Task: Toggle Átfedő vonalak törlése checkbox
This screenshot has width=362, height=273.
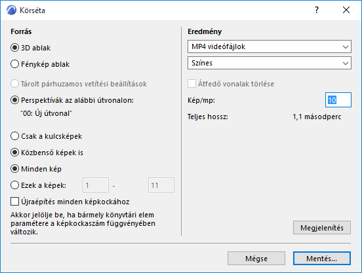Action: pyautogui.click(x=191, y=84)
